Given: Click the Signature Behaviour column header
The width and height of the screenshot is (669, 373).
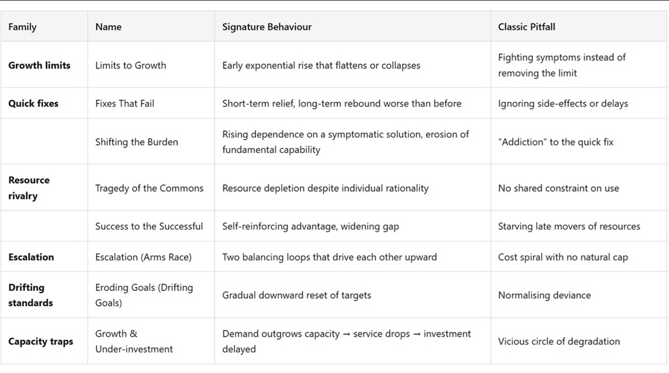Looking at the screenshot, I should (267, 27).
